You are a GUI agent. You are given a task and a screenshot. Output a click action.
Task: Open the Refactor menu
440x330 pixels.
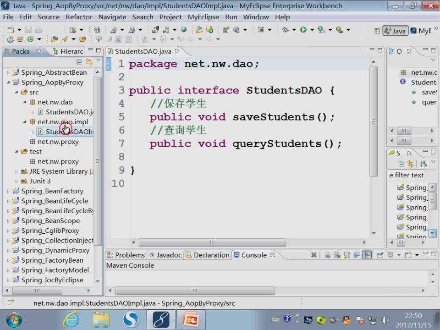(79, 17)
